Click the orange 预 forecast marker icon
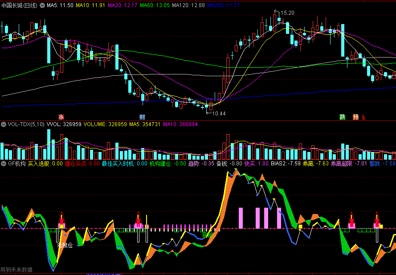Viewport: 396px width, 275px height. click(x=356, y=117)
